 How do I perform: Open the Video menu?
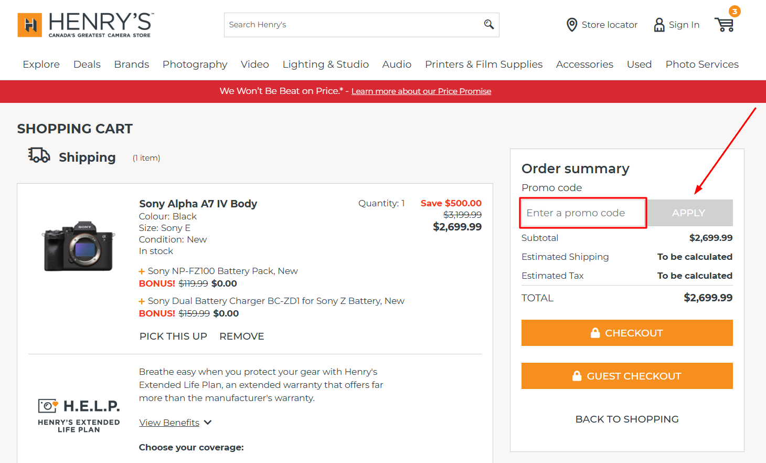(254, 64)
